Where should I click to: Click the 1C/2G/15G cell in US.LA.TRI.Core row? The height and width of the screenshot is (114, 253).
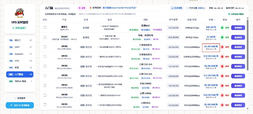pos(173,57)
